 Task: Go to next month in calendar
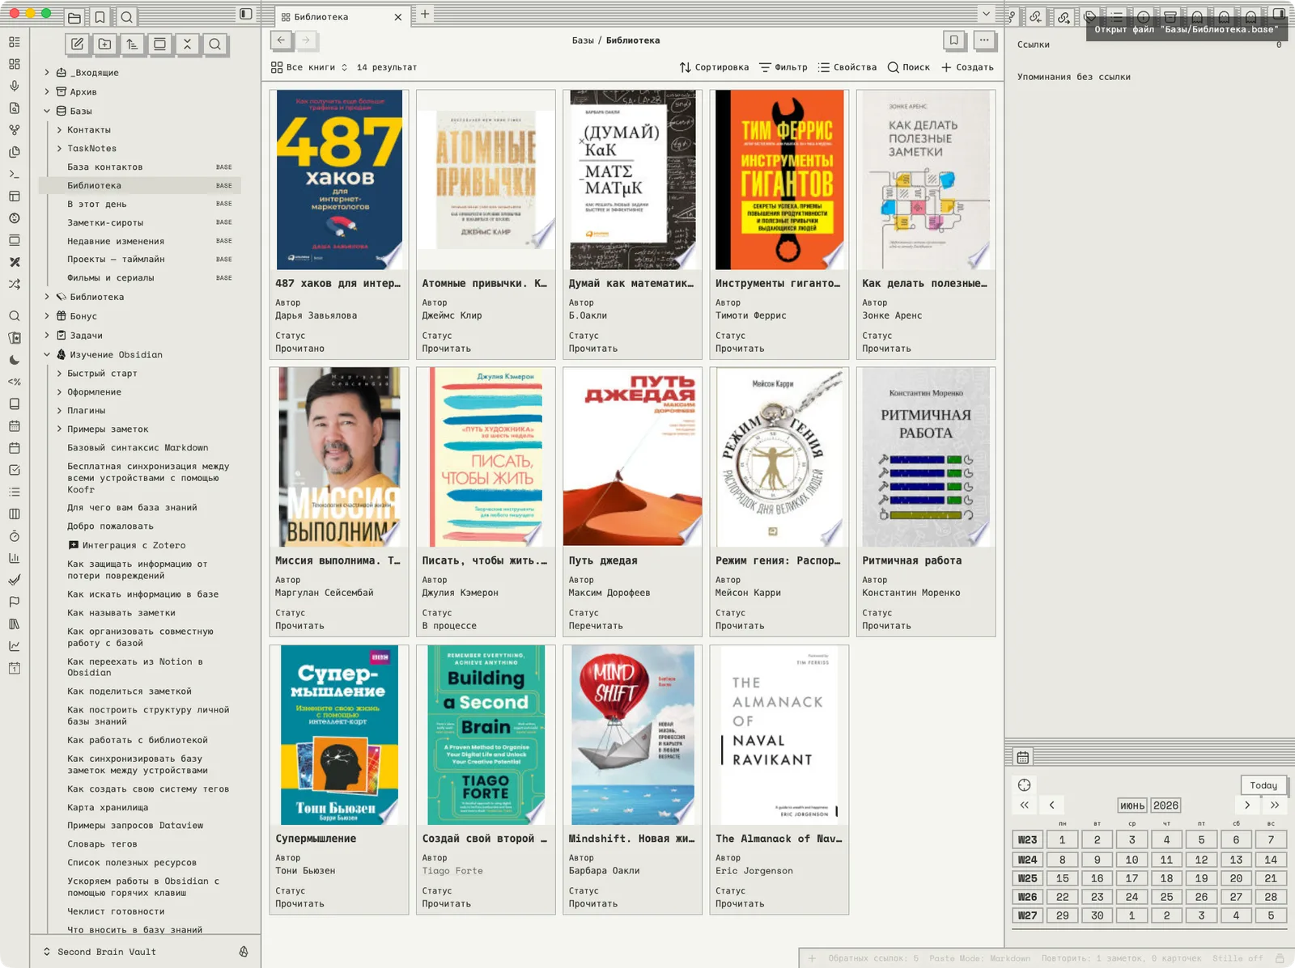point(1247,805)
